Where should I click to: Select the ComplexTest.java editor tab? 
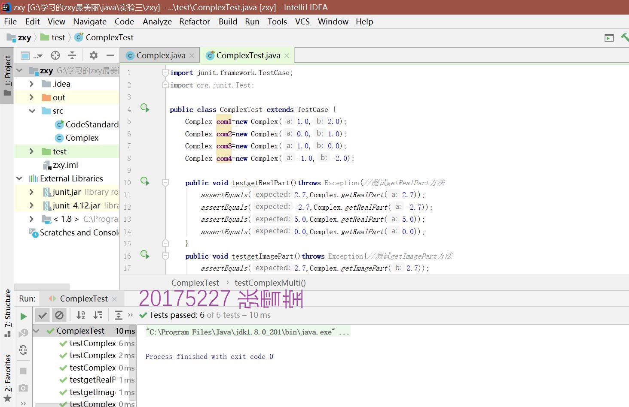248,56
